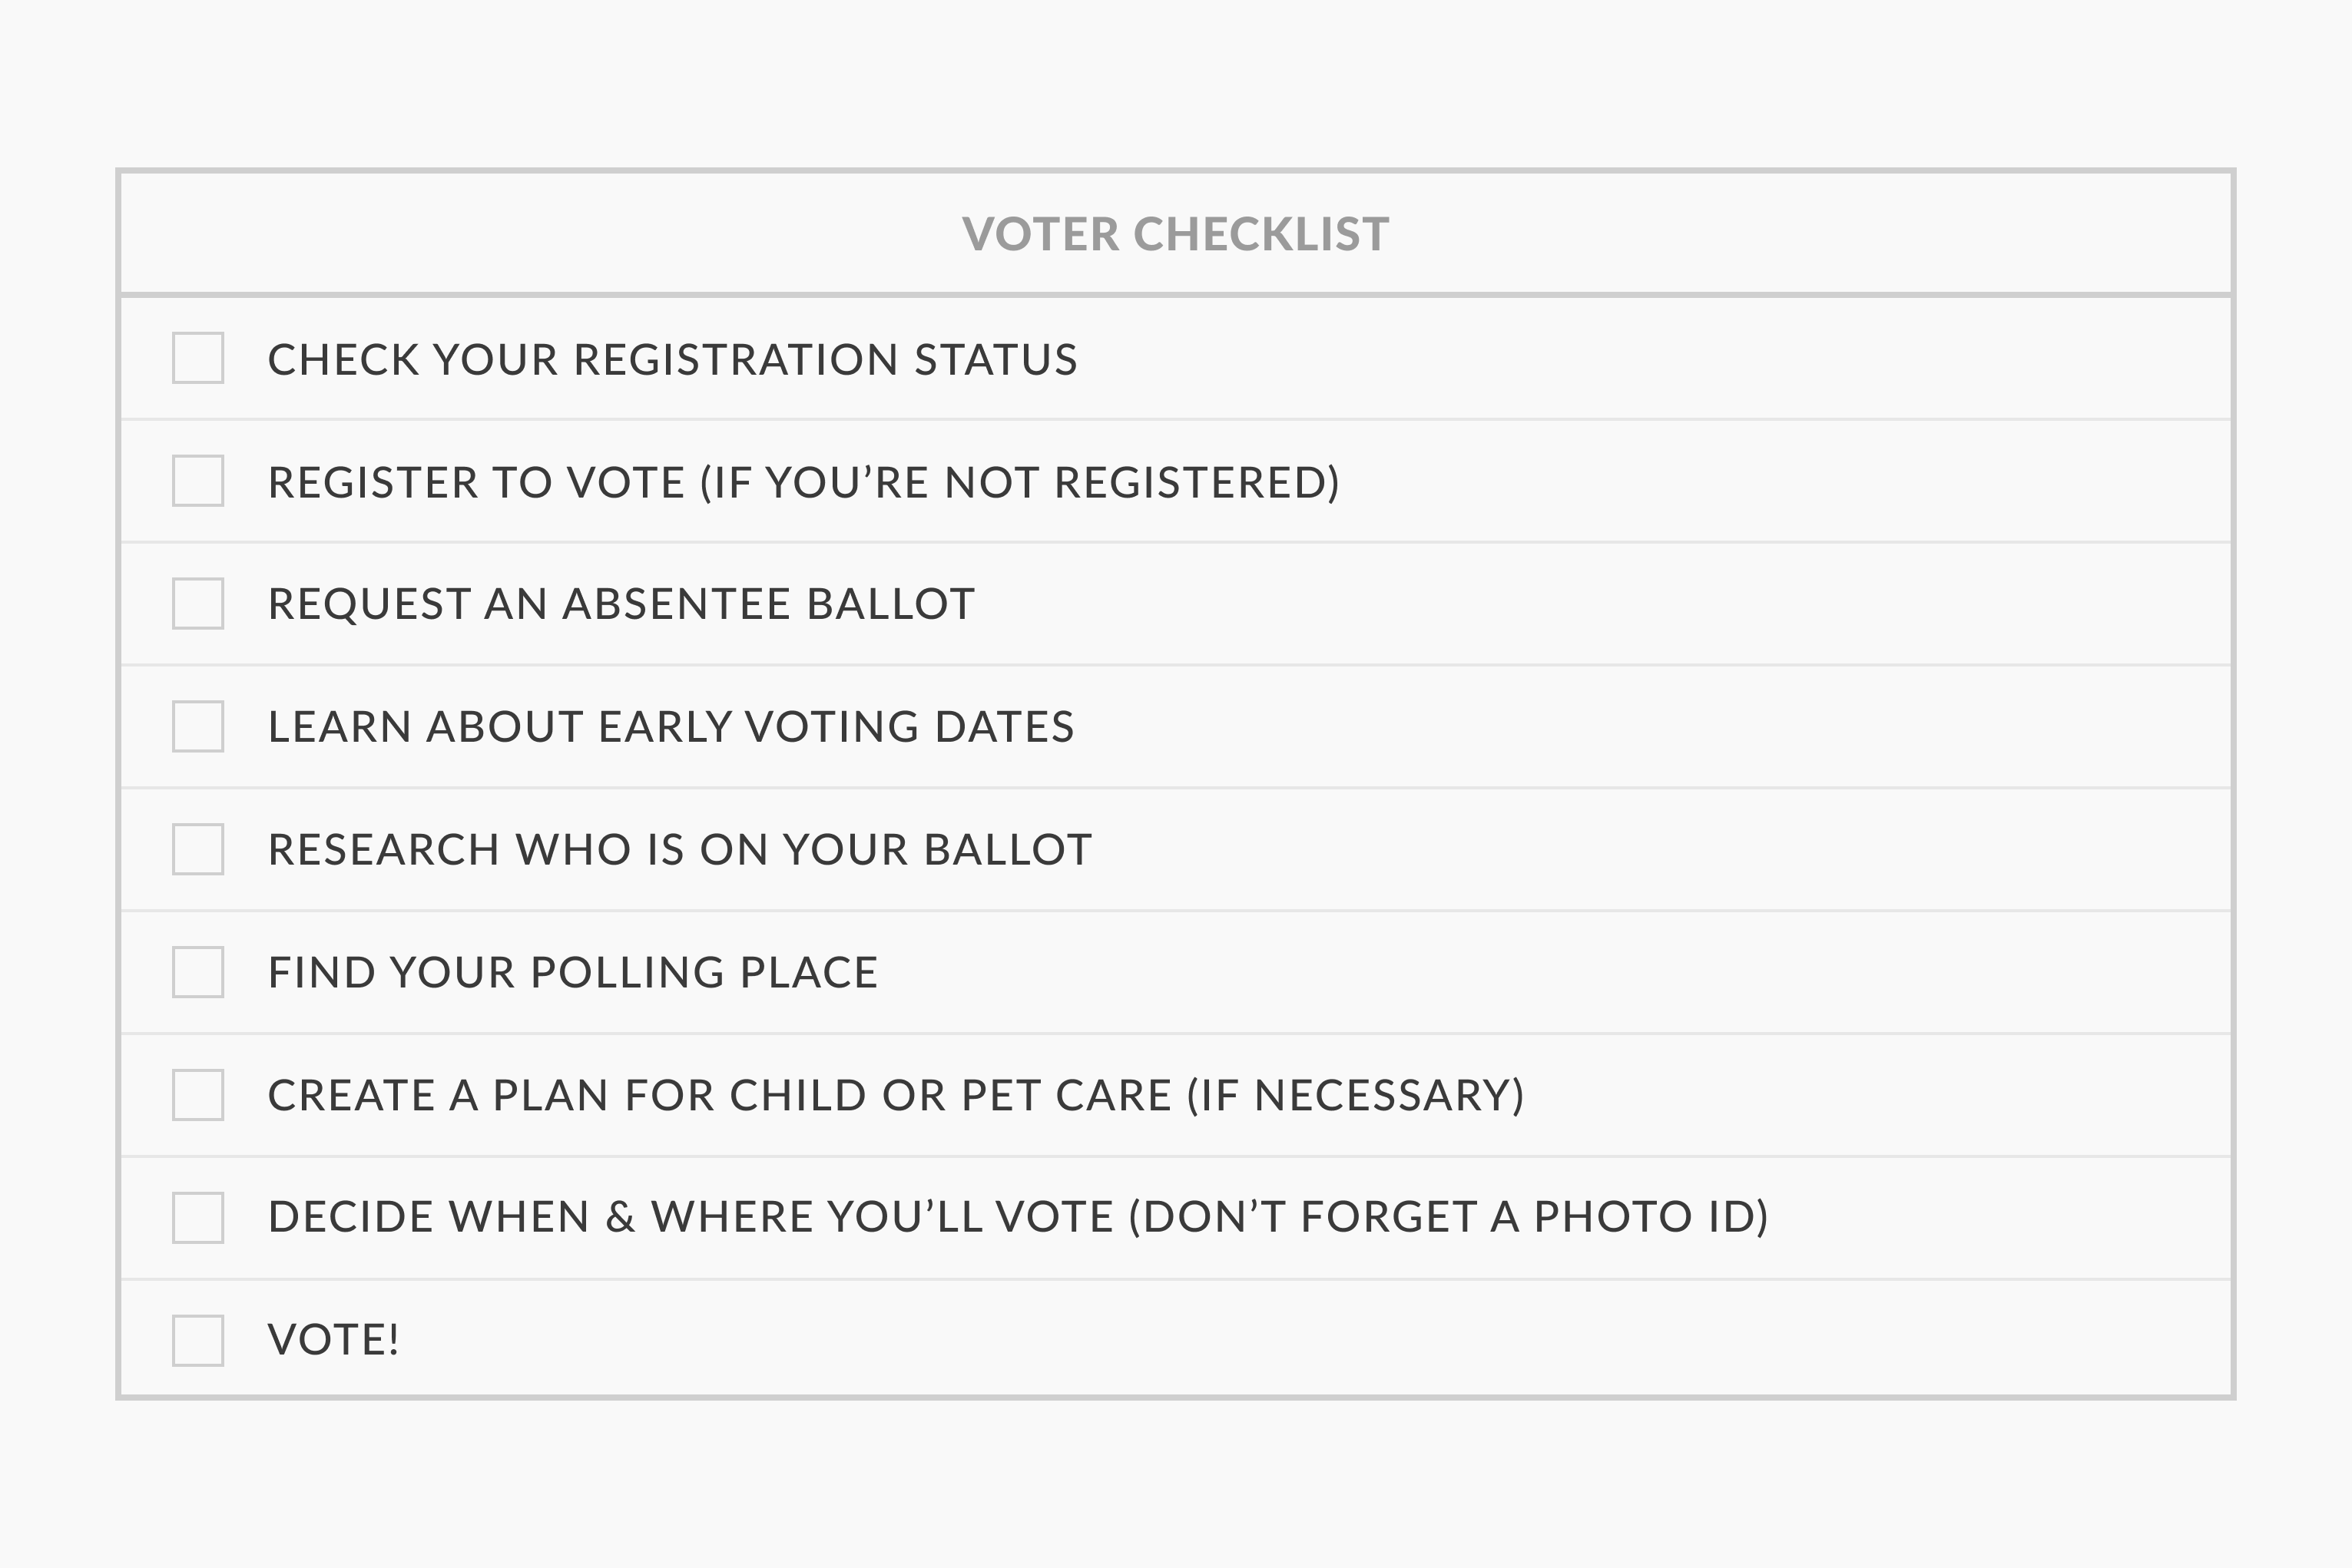The height and width of the screenshot is (1568, 2352).
Task: Click the 'Decide when & where you'll vote' text
Action: point(691,1218)
